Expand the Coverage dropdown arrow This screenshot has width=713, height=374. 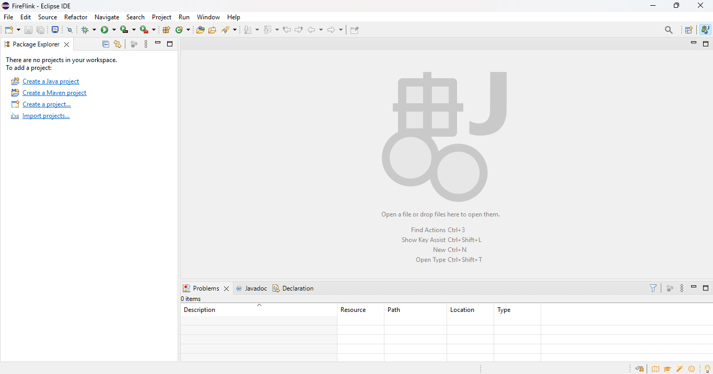(134, 30)
